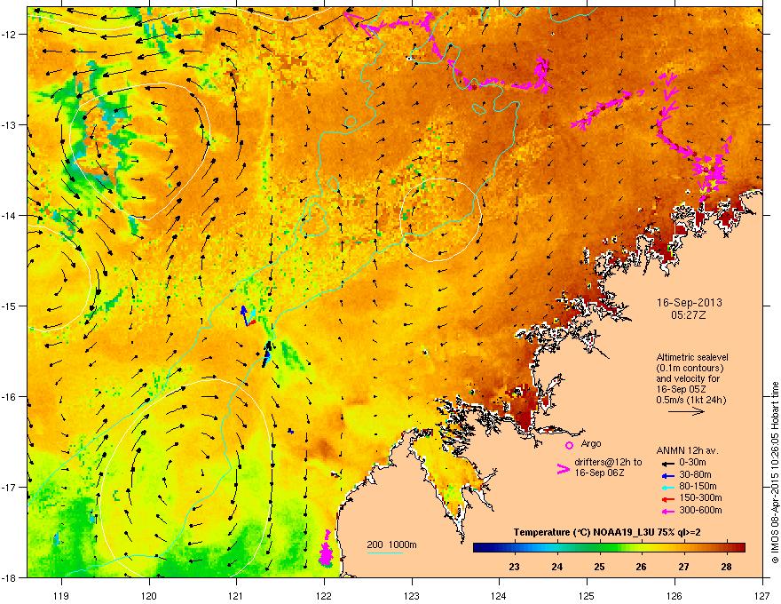The width and height of the screenshot is (781, 604).
Task: Click the blue mooring arrow near 121E 15S
Action: pyautogui.click(x=244, y=315)
